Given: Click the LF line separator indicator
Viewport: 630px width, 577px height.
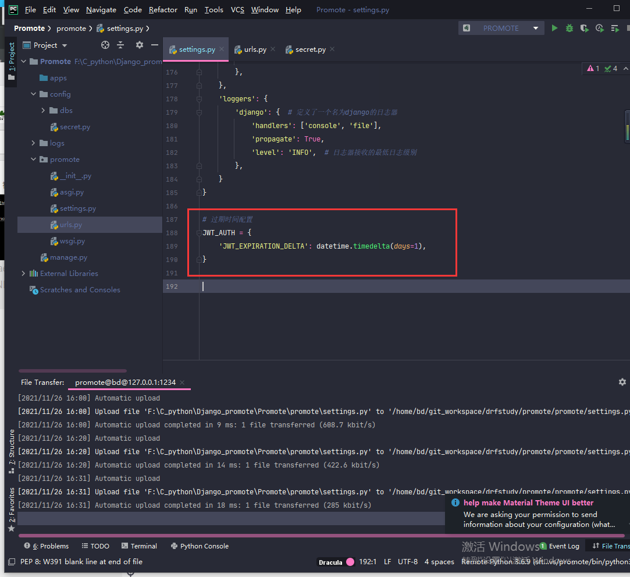Looking at the screenshot, I should click(387, 562).
